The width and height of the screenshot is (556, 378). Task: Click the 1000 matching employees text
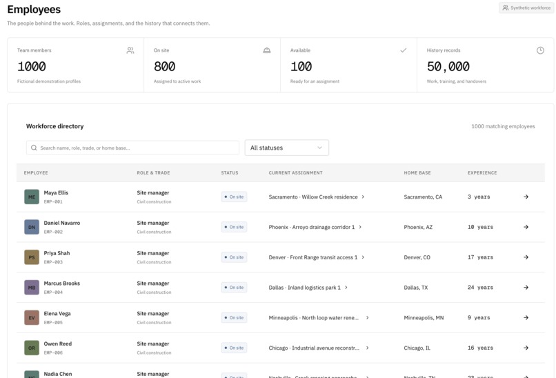(503, 126)
